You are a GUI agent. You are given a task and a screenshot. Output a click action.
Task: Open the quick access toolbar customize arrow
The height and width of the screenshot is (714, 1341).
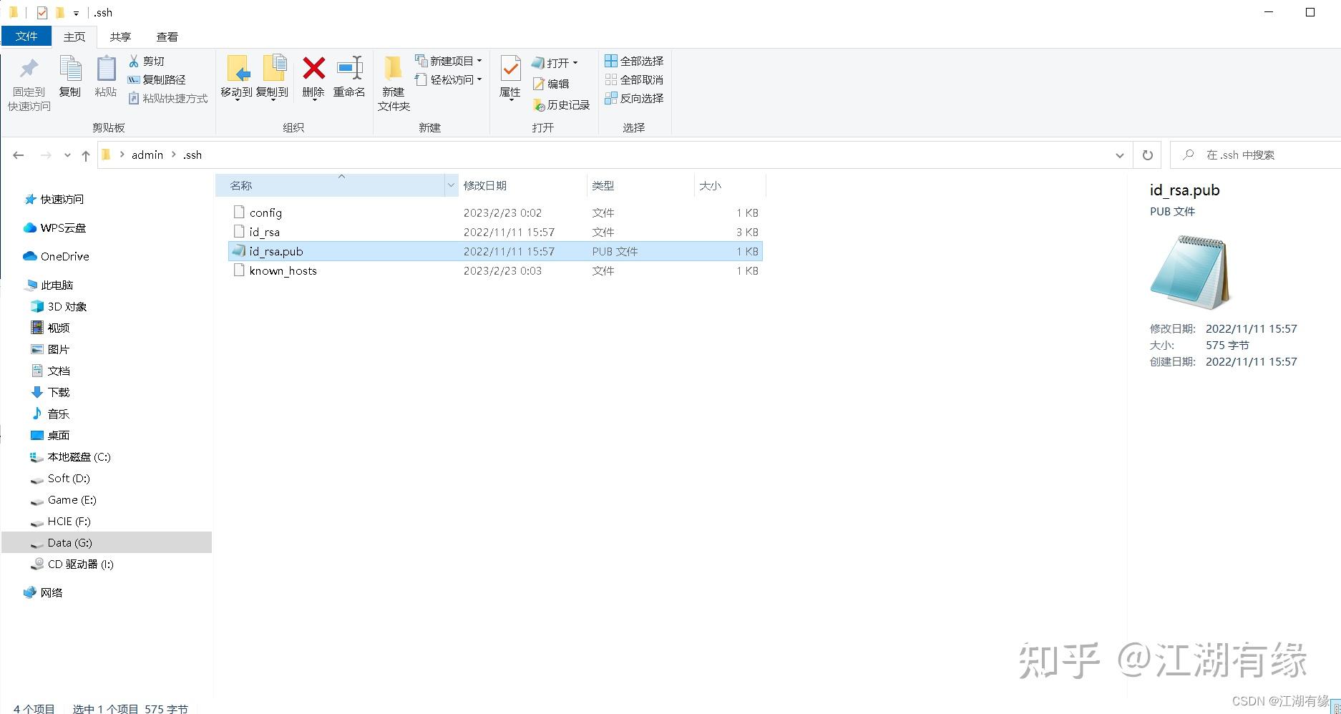pyautogui.click(x=76, y=14)
